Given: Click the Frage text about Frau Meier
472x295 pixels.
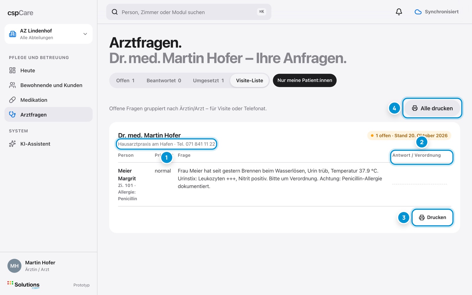Looking at the screenshot, I should click(280, 178).
